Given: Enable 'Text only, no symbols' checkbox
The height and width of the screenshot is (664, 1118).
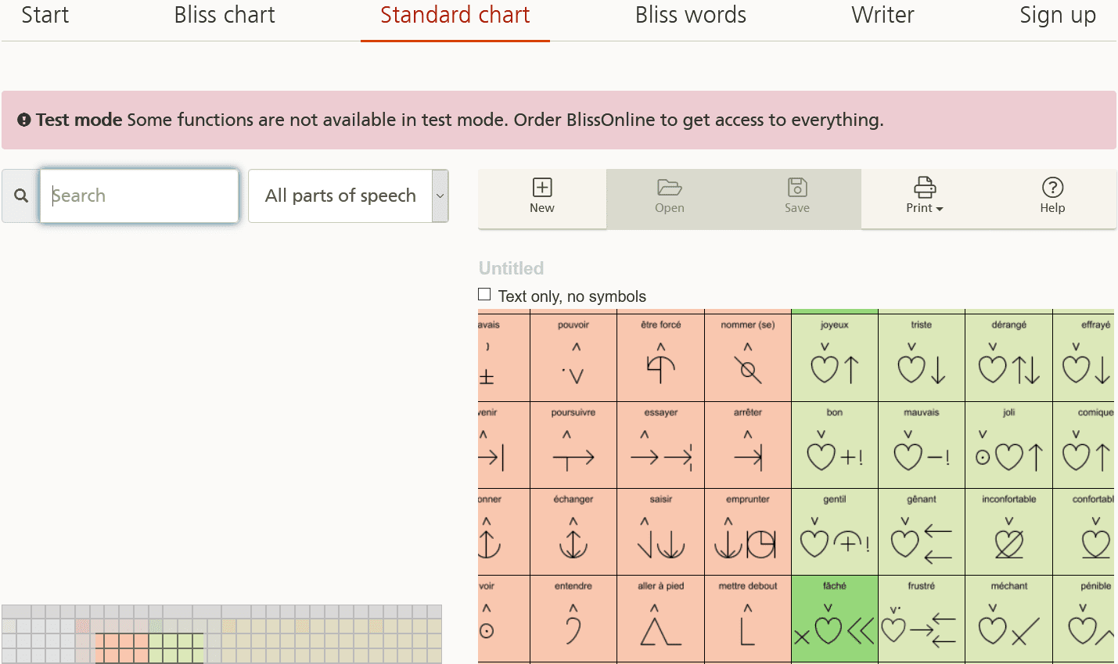Looking at the screenshot, I should coord(484,295).
